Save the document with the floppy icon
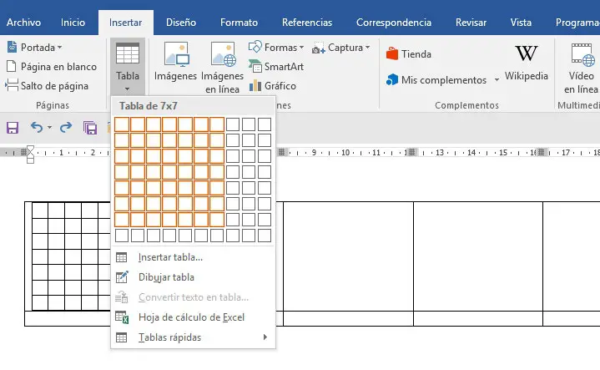Image resolution: width=600 pixels, height=370 pixels. point(13,128)
